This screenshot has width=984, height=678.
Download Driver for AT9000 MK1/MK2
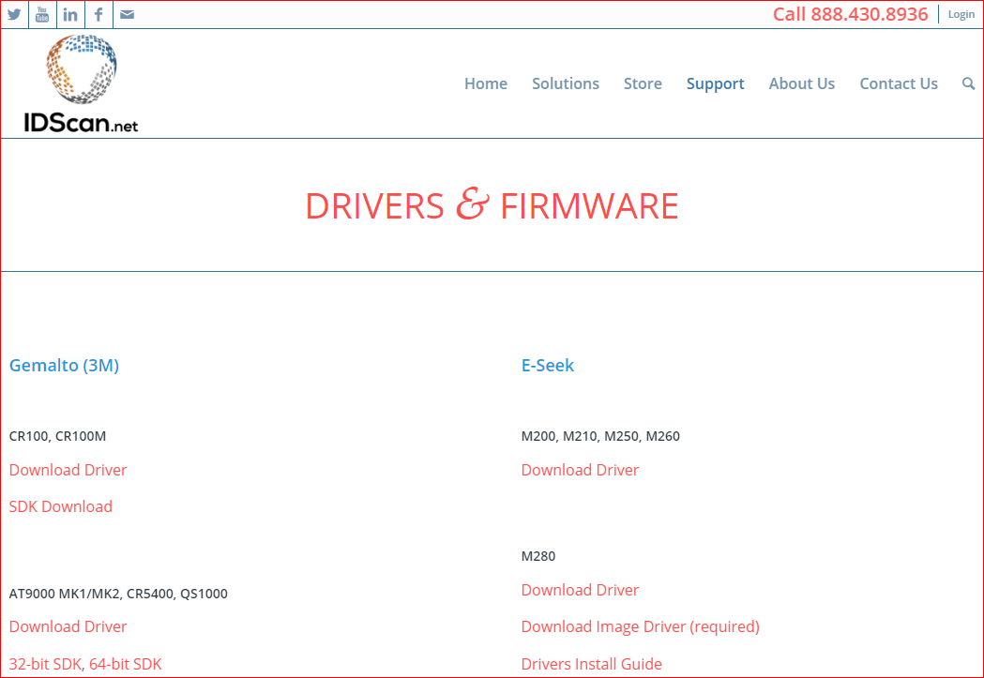pyautogui.click(x=68, y=625)
